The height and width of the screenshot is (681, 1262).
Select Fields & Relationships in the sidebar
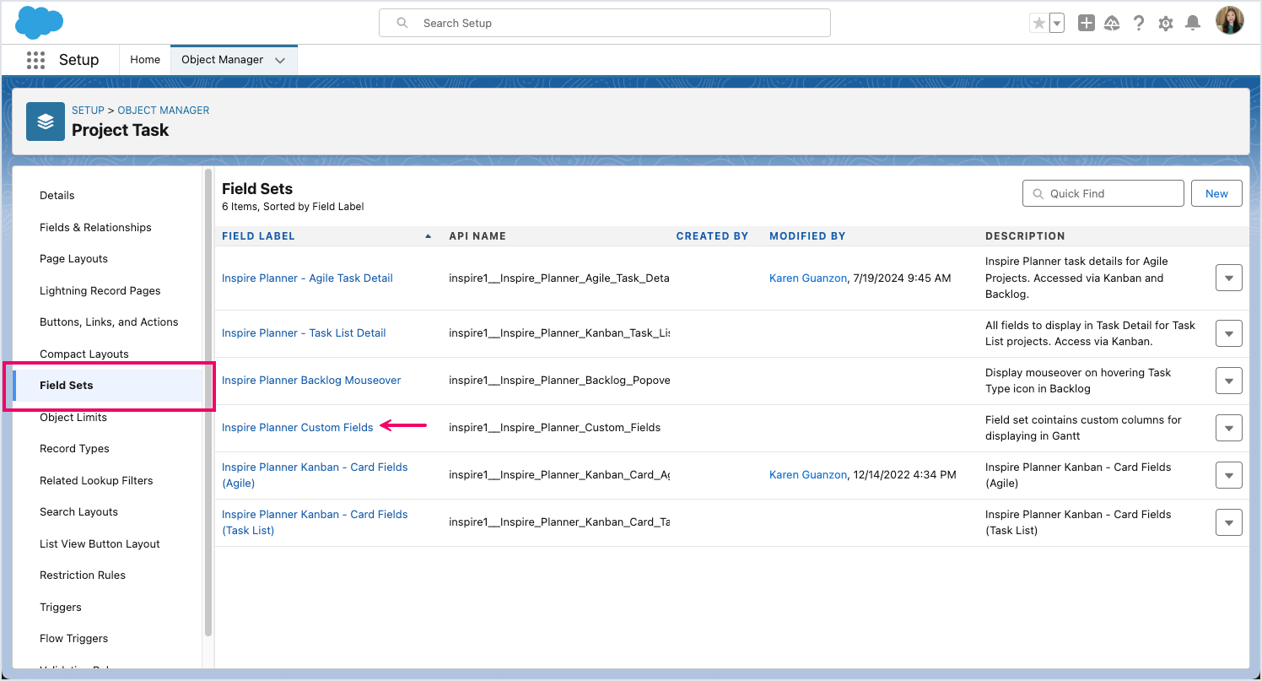click(x=95, y=227)
